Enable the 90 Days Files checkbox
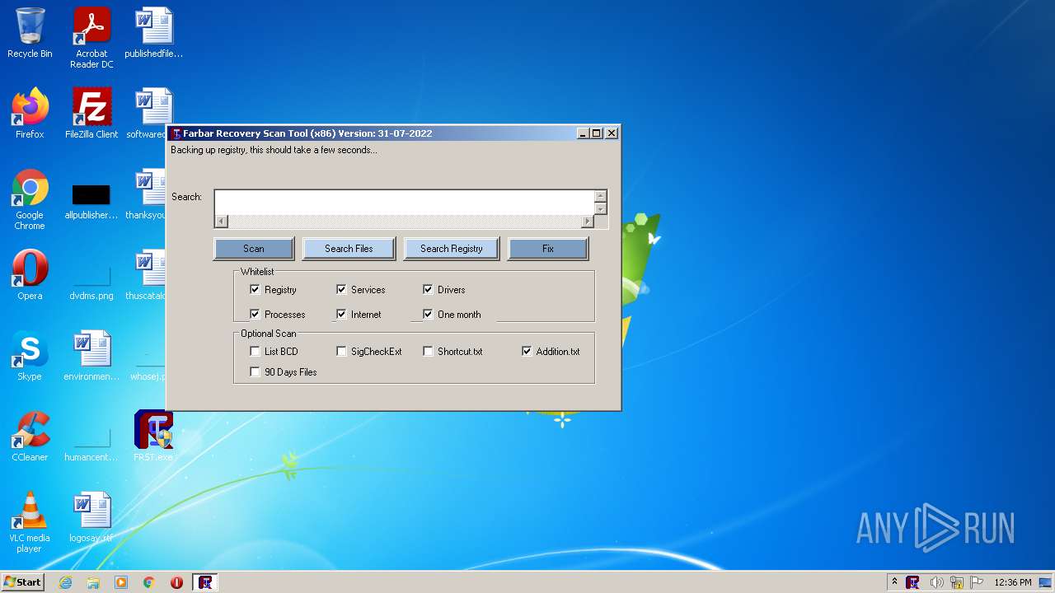 (255, 371)
